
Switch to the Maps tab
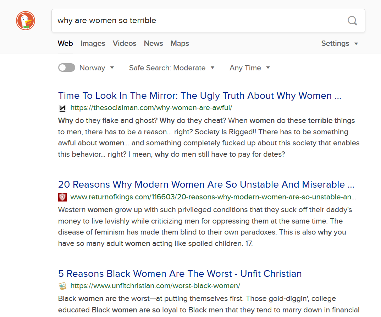(x=180, y=43)
